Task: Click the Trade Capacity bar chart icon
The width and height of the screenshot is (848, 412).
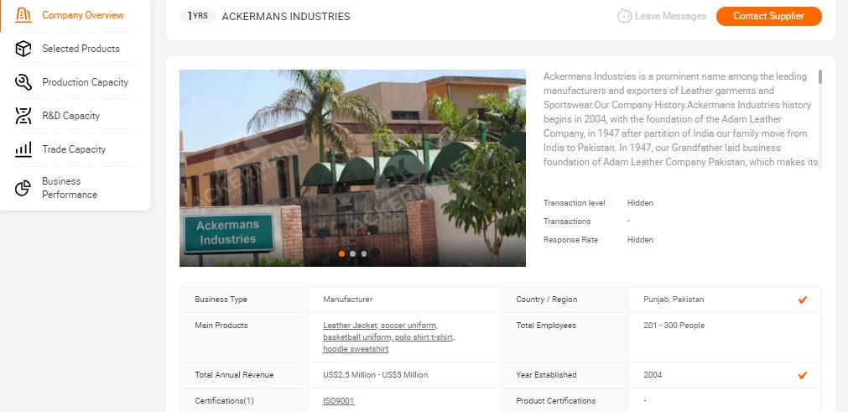Action: click(23, 149)
